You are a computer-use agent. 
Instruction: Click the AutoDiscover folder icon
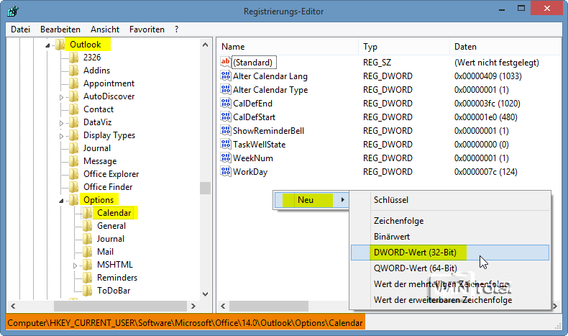click(73, 96)
